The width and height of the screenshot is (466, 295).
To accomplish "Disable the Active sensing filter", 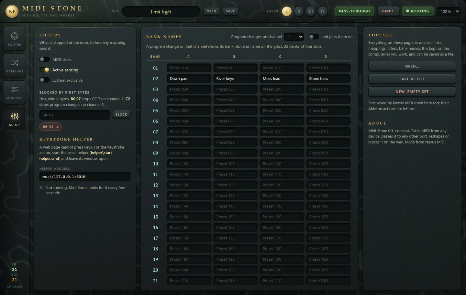I will coord(45,70).
